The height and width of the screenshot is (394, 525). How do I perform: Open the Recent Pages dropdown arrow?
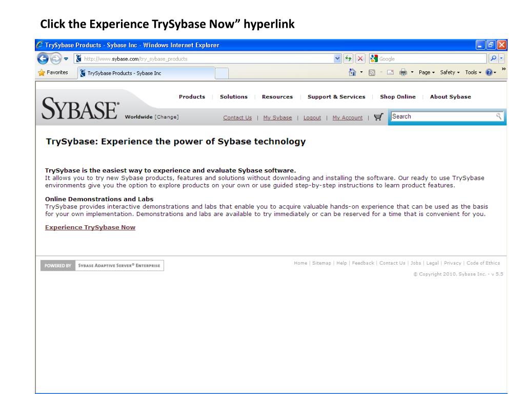(66, 59)
